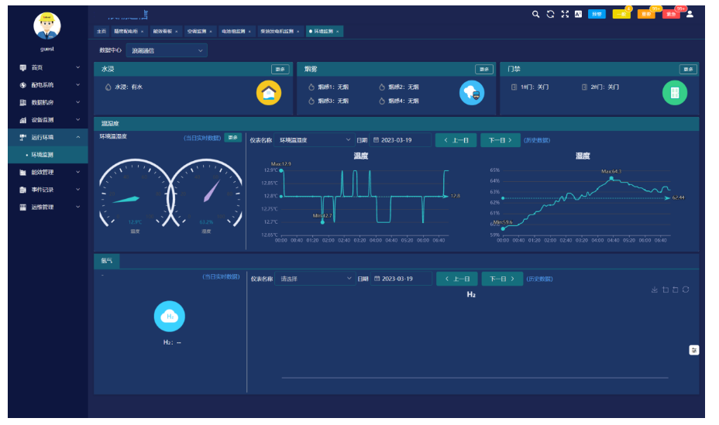This screenshot has width=719, height=425.
Task: Select 环境监测 in the sidebar submenu
Action: point(47,155)
